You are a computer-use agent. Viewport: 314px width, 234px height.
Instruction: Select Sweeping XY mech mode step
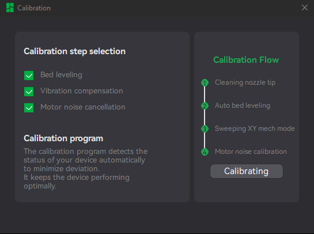[255, 129]
